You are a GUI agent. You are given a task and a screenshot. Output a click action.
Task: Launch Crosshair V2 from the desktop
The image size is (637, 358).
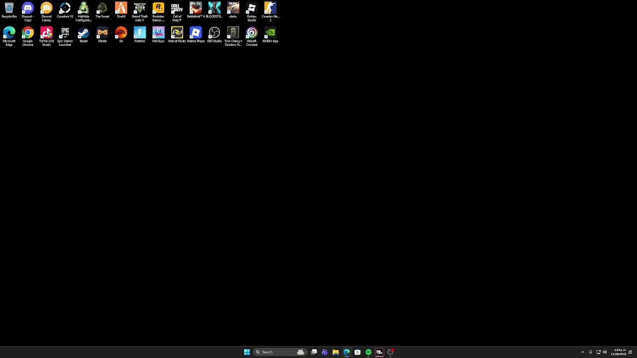[x=65, y=11]
